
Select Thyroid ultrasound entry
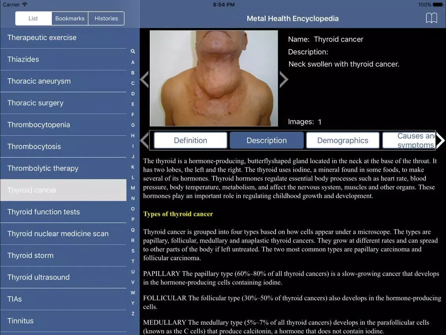64,277
